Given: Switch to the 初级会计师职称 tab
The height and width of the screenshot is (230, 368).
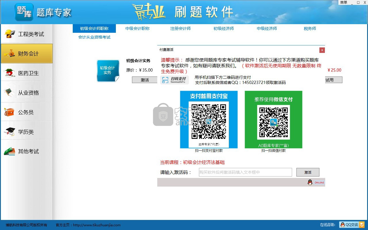Looking at the screenshot, I should [94, 28].
